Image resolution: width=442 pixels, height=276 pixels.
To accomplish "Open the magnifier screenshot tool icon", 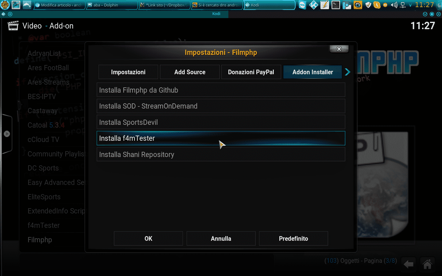I will 347,5.
